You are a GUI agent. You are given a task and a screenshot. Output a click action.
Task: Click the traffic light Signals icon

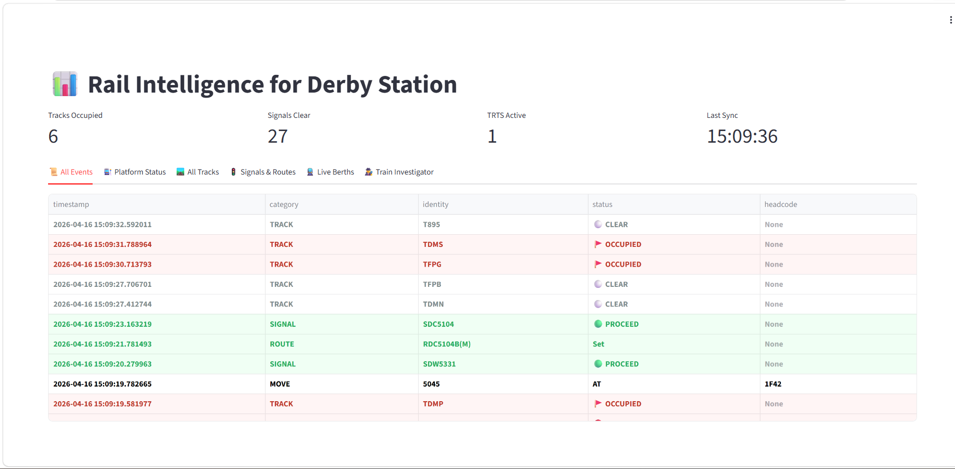(233, 172)
